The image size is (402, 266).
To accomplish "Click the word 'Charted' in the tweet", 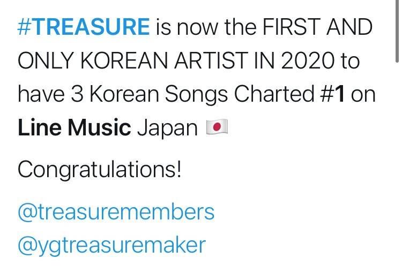I will coord(274,94).
